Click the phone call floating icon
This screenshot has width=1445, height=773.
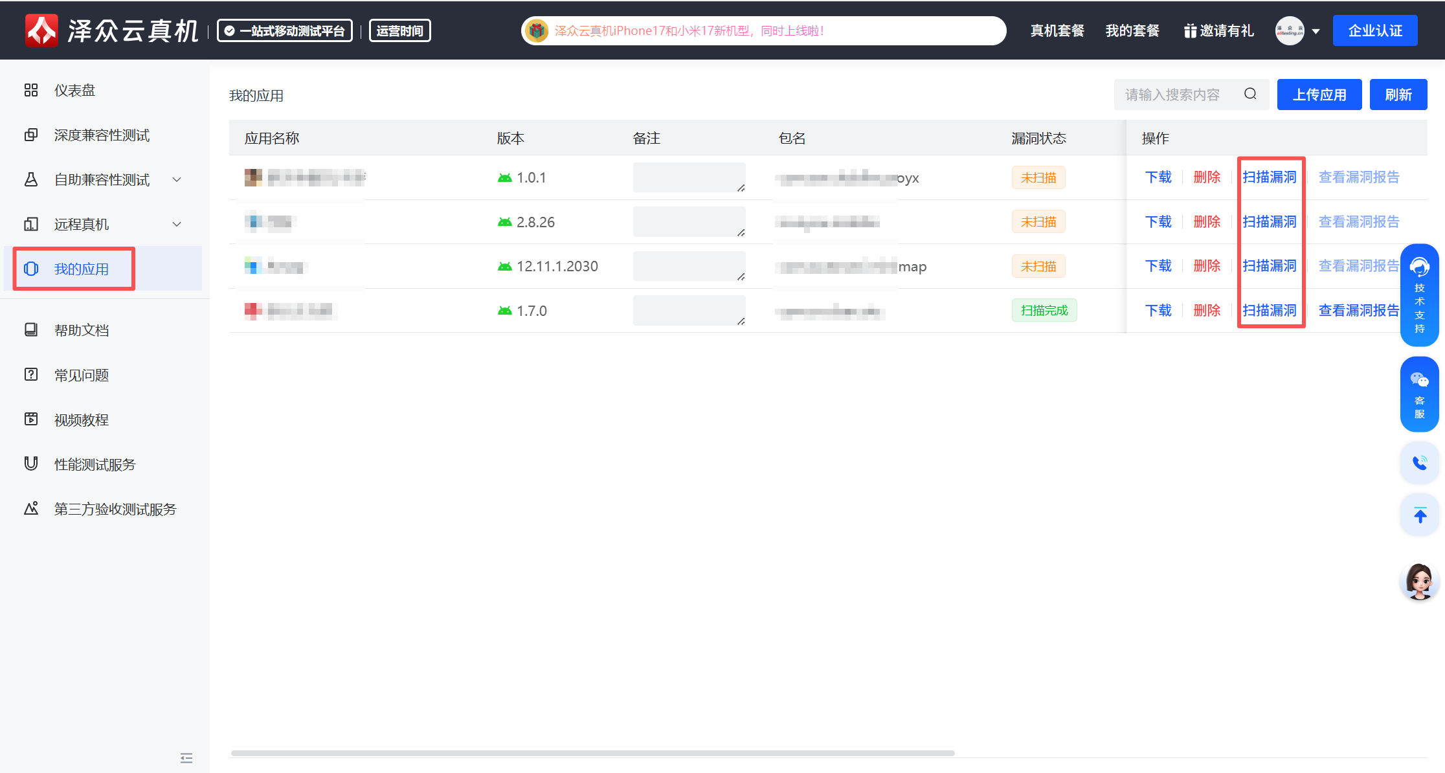point(1419,462)
